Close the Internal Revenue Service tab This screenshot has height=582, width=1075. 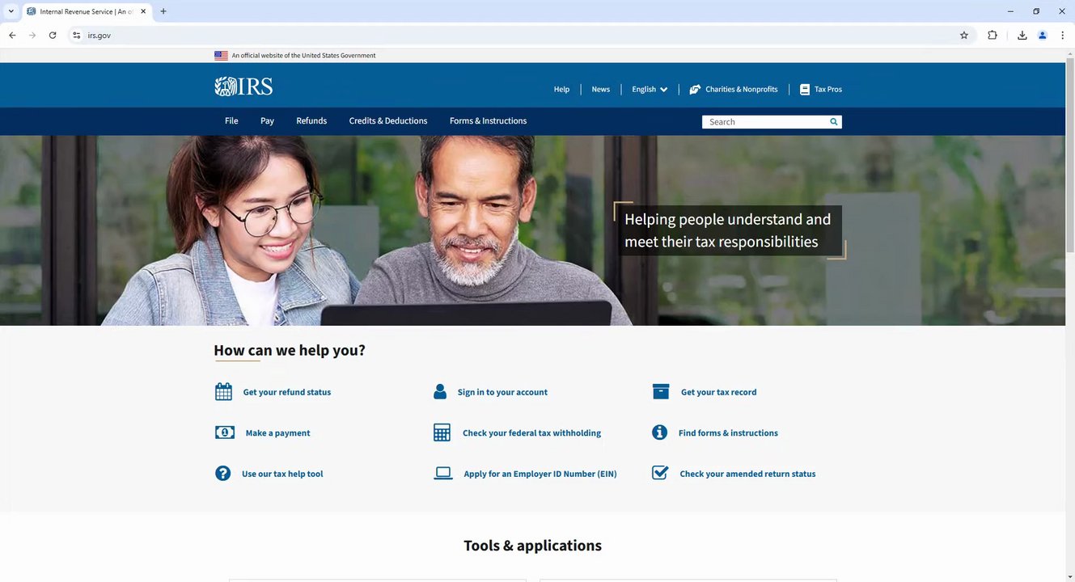(145, 11)
